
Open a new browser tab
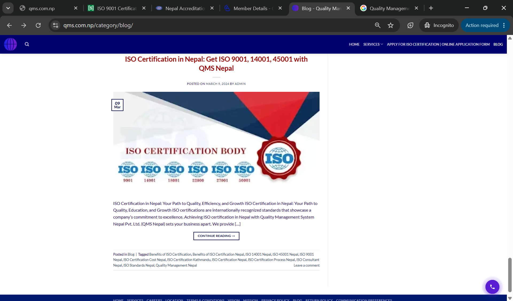[431, 8]
